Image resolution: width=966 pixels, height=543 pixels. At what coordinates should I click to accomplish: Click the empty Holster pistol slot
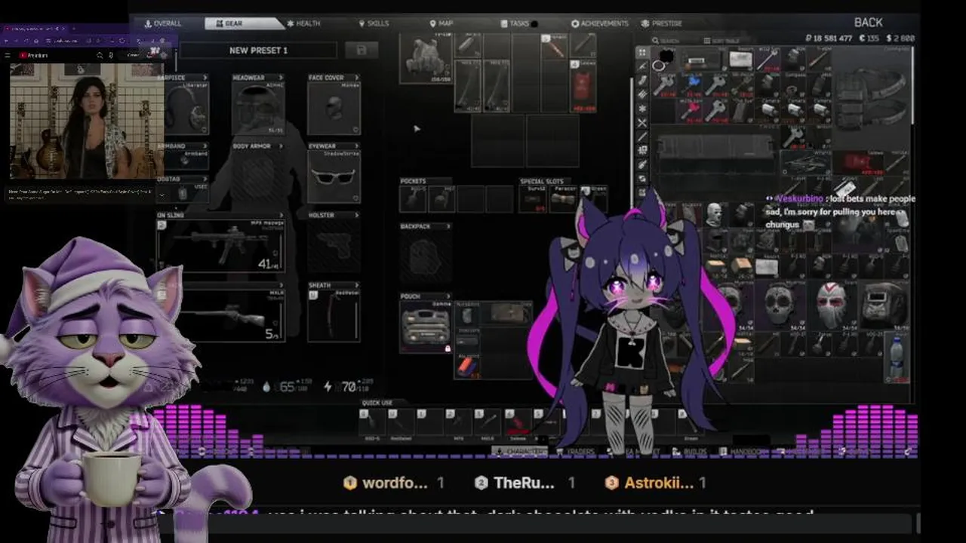click(x=334, y=246)
